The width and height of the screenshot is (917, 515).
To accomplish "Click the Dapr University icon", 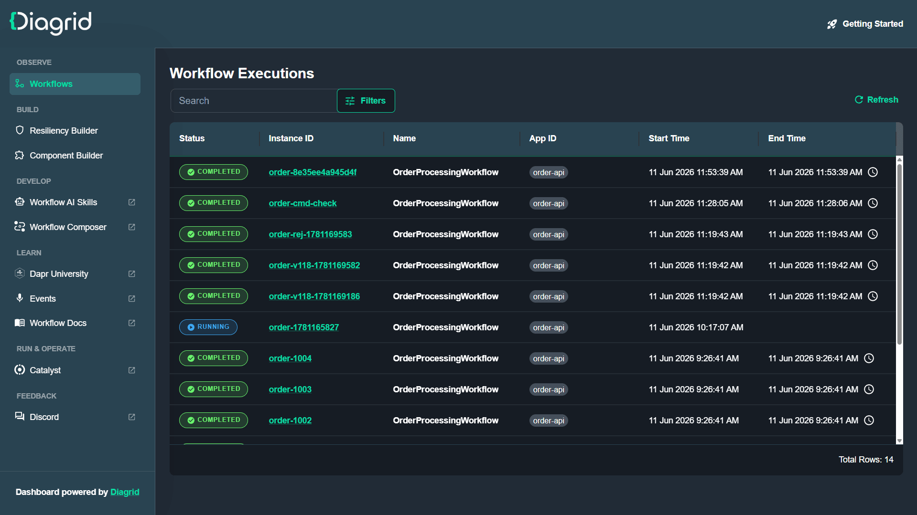I will (x=20, y=273).
